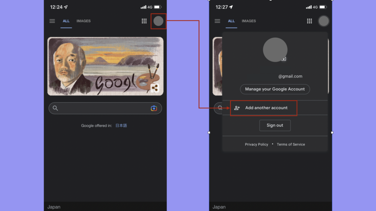The width and height of the screenshot is (376, 211).
Task: Click 'Google offered in:' text
Action: click(x=97, y=126)
